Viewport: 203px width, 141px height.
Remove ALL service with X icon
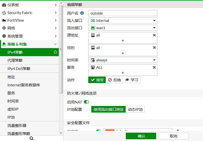pos(154,67)
